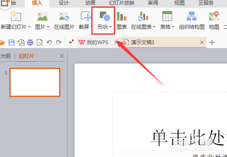The width and height of the screenshot is (227, 157).
Task: Click the Print Preview icon
Action: click(39, 42)
